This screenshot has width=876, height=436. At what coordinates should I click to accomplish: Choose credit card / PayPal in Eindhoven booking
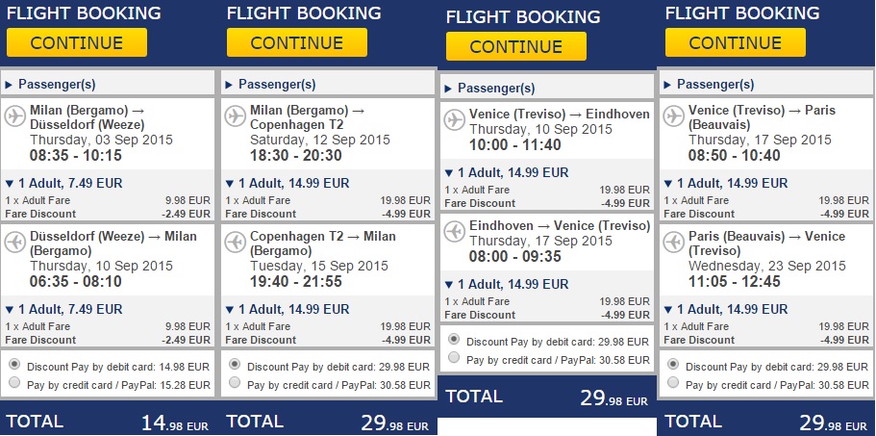pyautogui.click(x=454, y=359)
